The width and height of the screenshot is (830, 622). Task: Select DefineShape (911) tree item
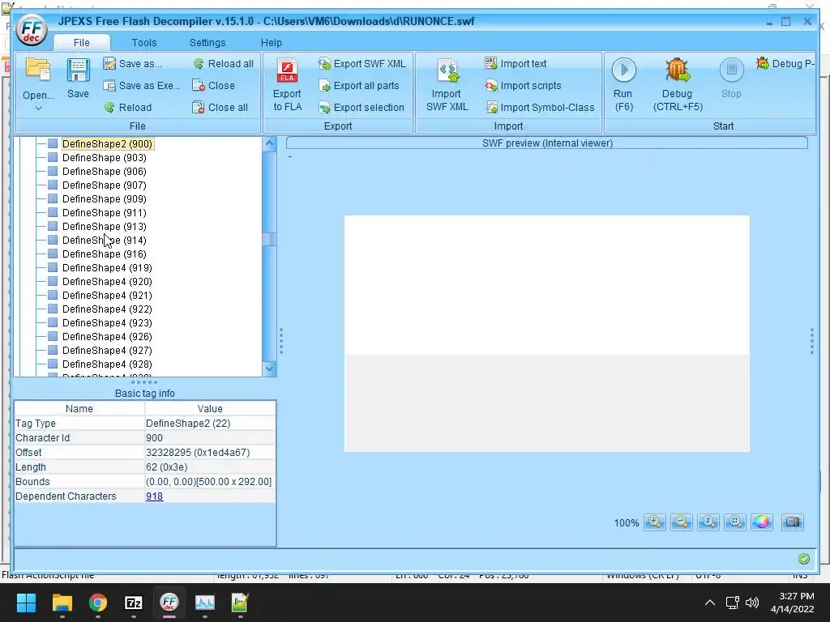point(105,213)
